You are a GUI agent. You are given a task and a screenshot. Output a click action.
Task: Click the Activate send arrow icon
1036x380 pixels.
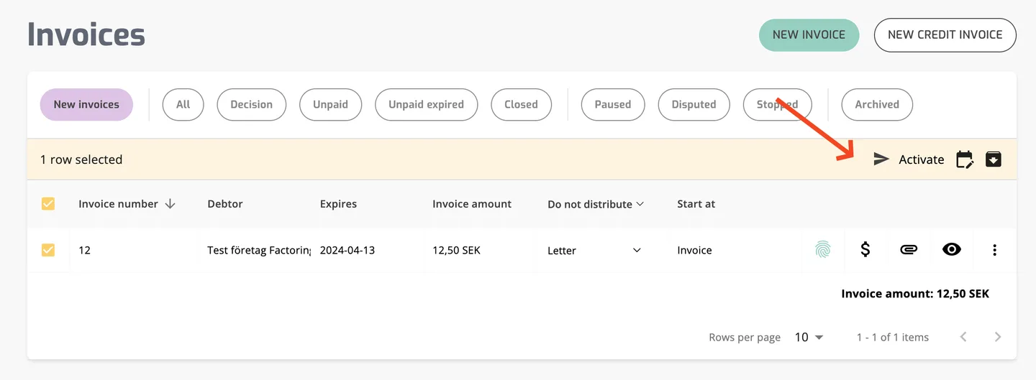tap(881, 159)
